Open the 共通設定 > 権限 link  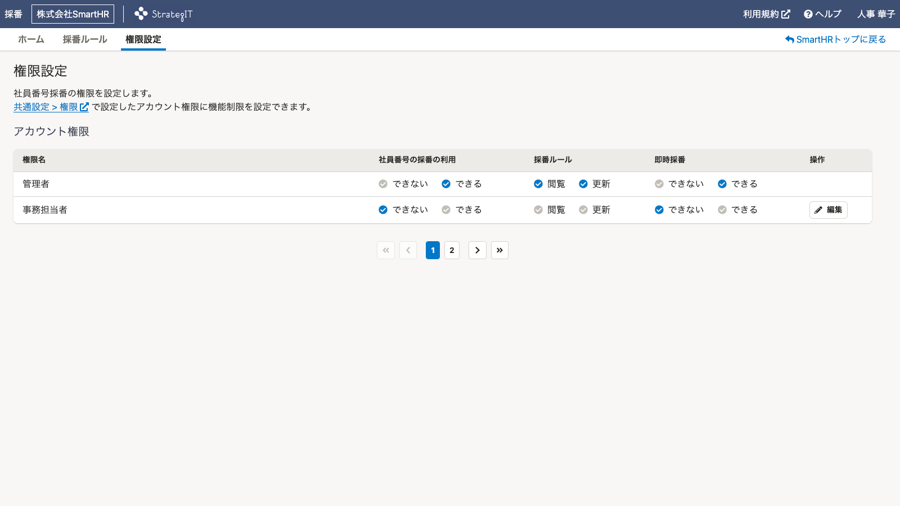[x=51, y=107]
